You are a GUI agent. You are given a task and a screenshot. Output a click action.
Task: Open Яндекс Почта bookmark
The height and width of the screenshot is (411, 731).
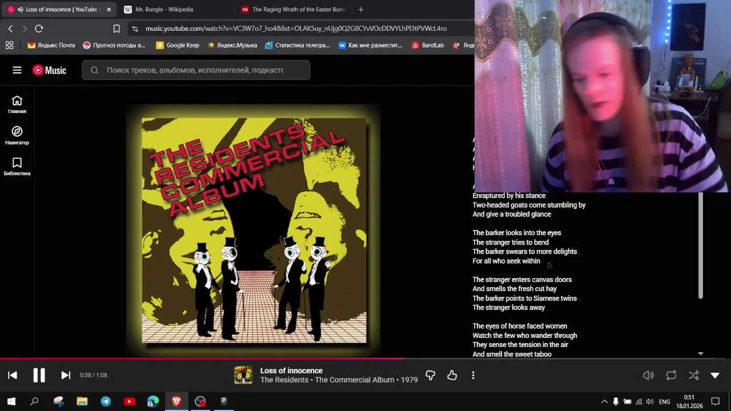click(x=51, y=45)
